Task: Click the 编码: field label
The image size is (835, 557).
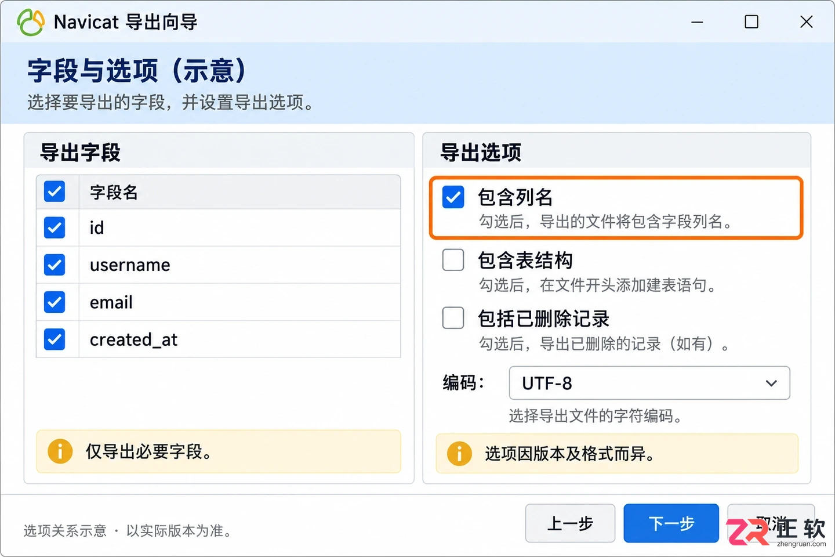Action: pos(463,383)
